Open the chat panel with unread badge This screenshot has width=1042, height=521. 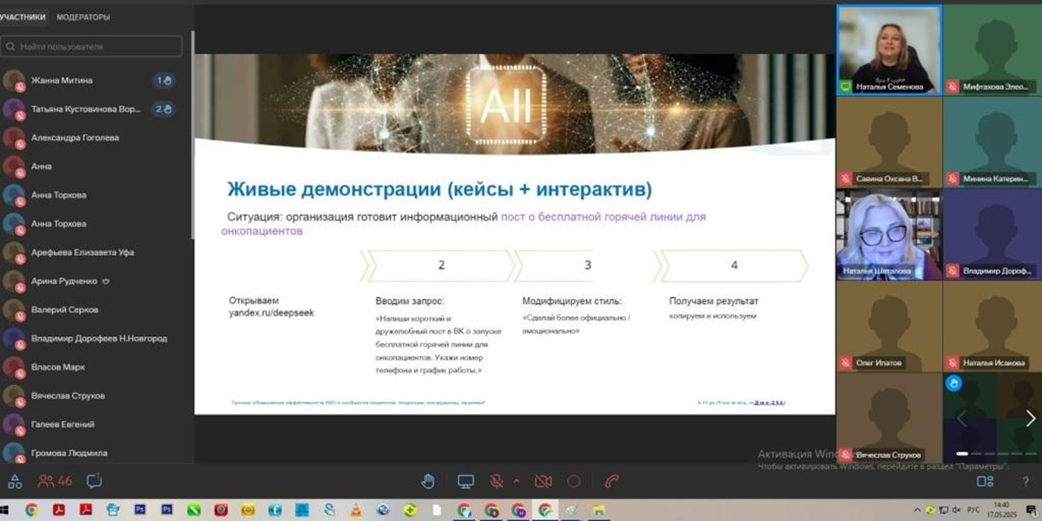point(95,480)
